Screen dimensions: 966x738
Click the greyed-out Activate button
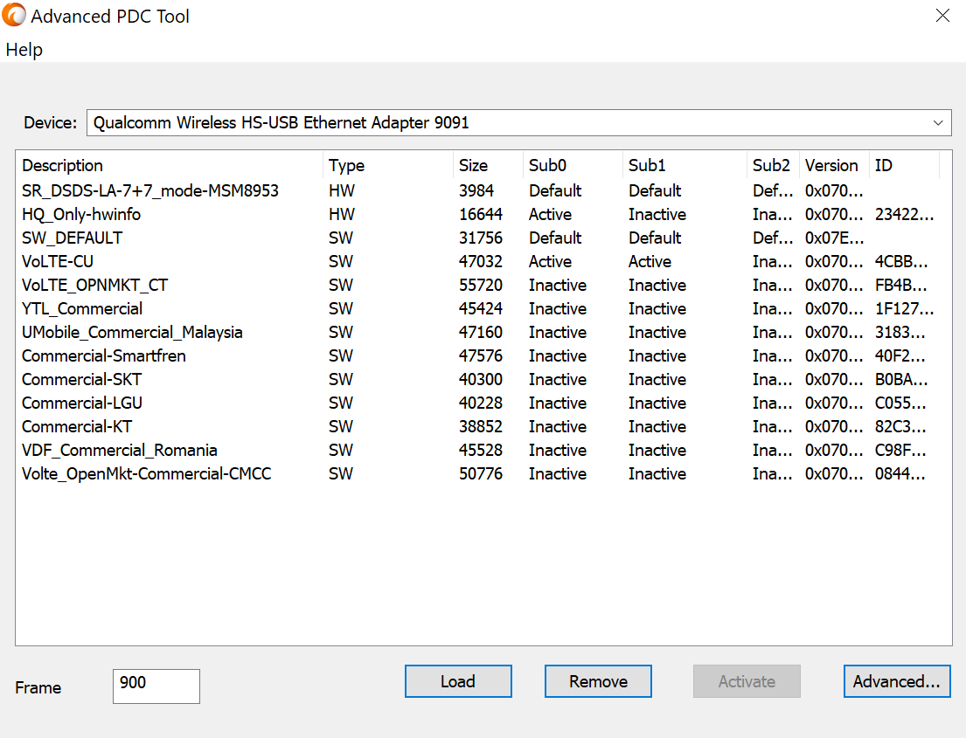pos(747,681)
